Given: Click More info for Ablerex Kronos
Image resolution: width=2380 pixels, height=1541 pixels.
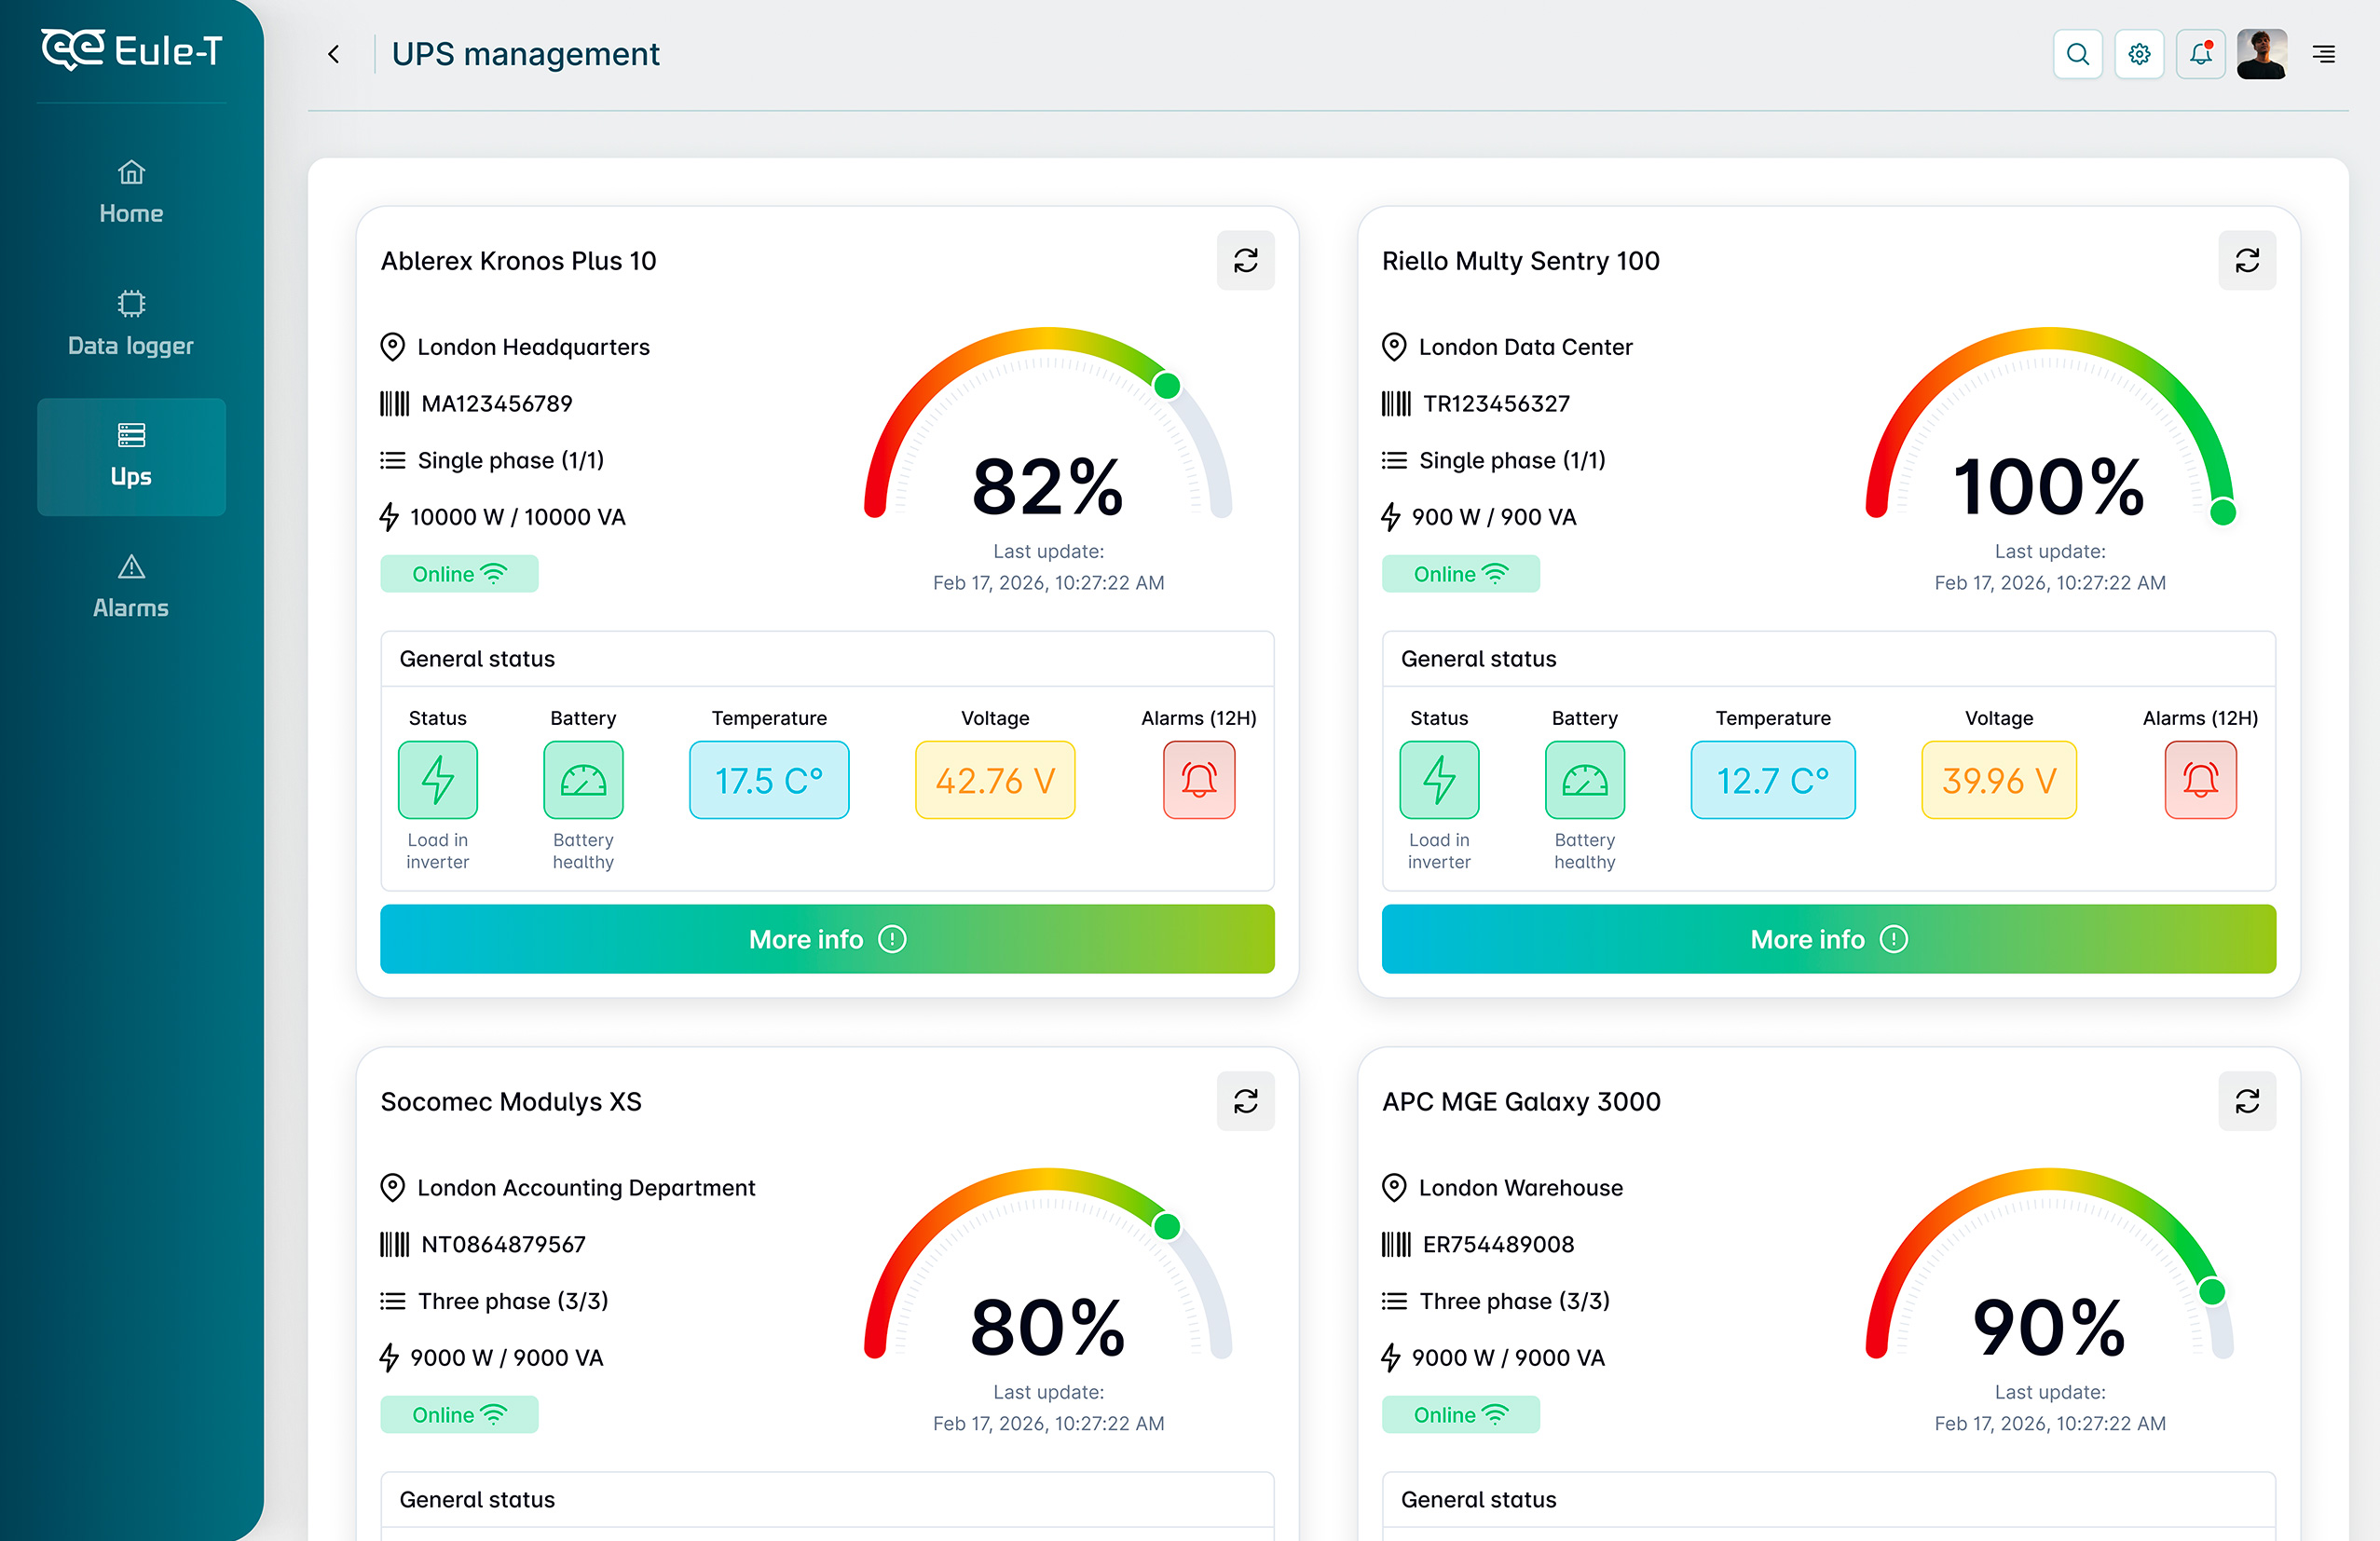Looking at the screenshot, I should [826, 939].
